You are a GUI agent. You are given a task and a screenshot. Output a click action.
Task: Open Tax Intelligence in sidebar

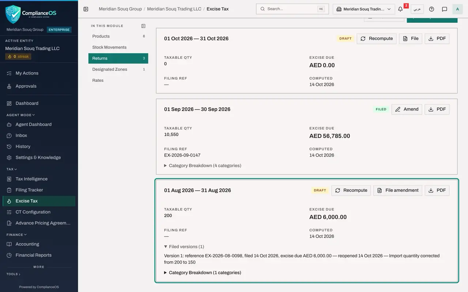(x=39, y=179)
